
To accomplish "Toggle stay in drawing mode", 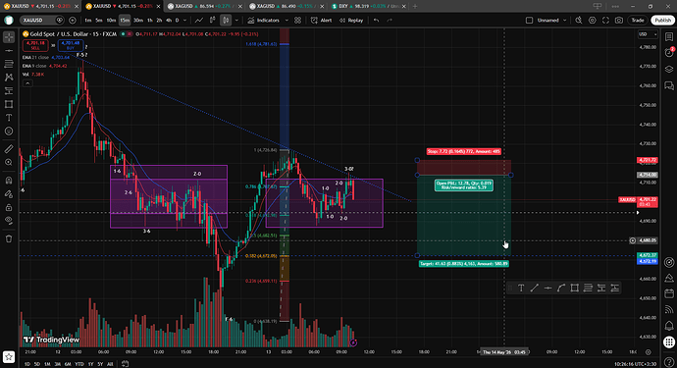I will [x=9, y=194].
